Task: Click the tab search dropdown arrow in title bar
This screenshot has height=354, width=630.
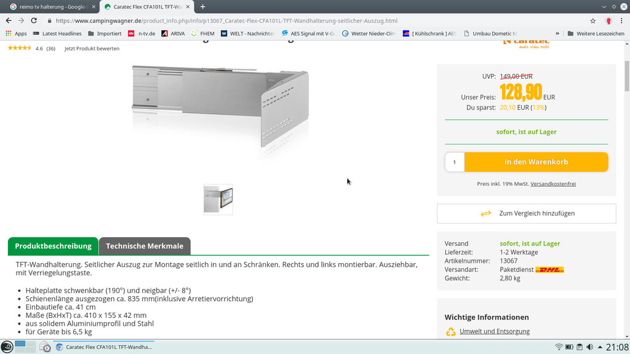Action: 604,6
